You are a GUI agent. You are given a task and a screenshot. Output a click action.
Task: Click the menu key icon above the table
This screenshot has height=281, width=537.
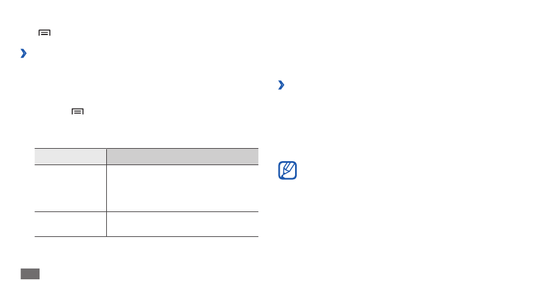click(x=78, y=111)
